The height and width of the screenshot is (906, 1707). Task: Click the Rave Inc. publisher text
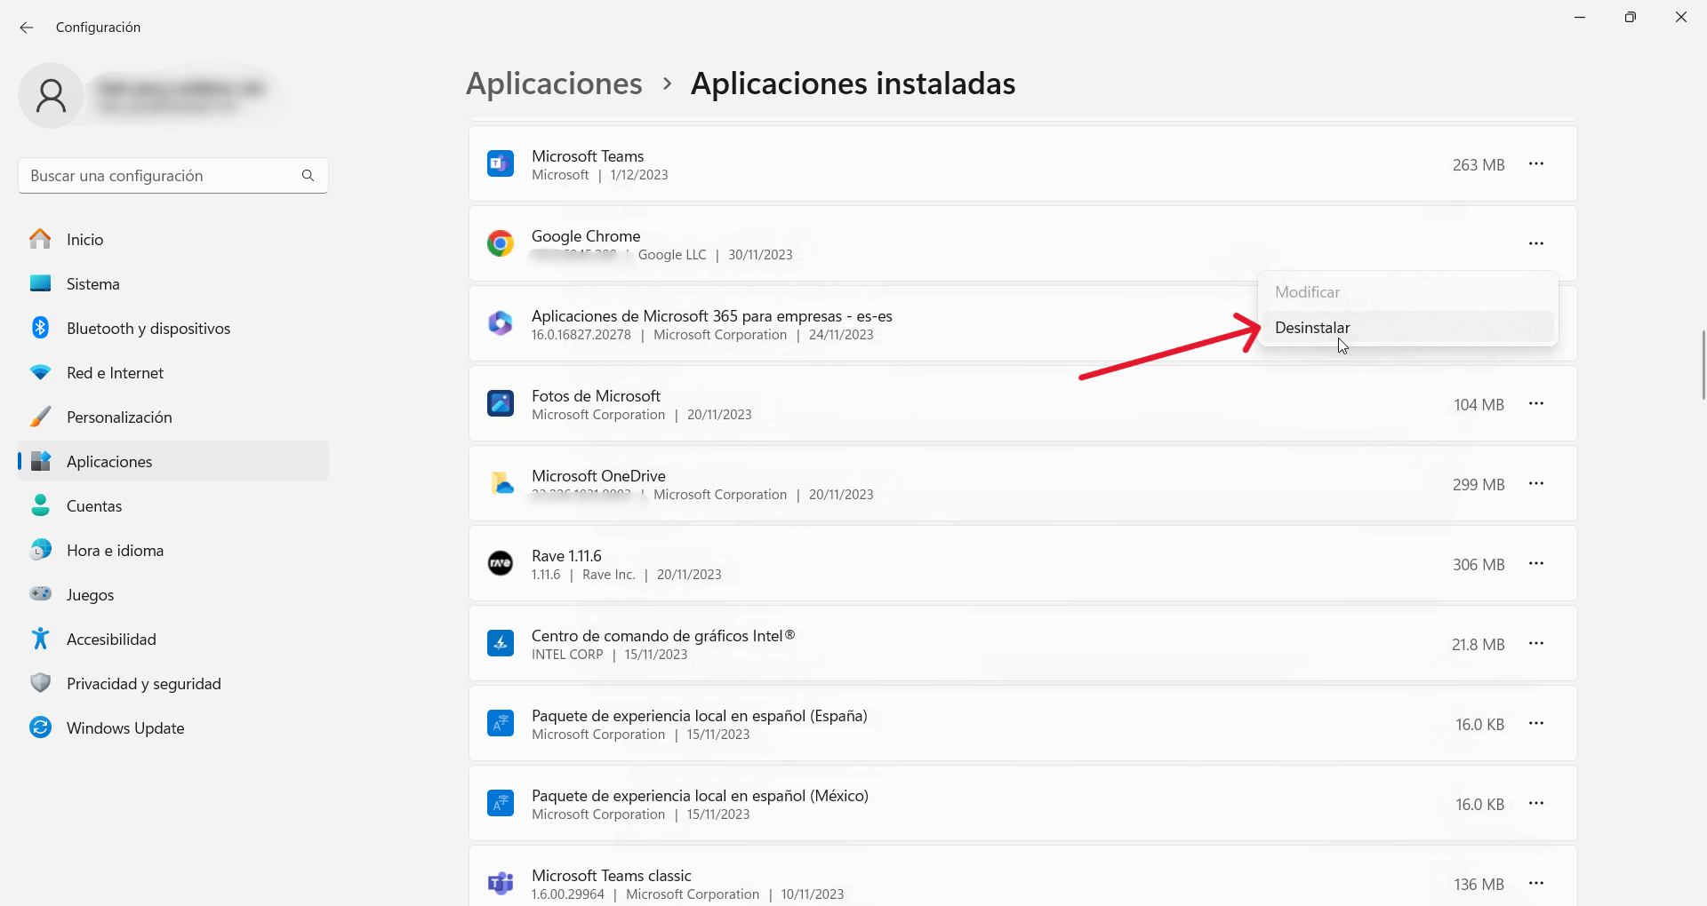pyautogui.click(x=609, y=575)
